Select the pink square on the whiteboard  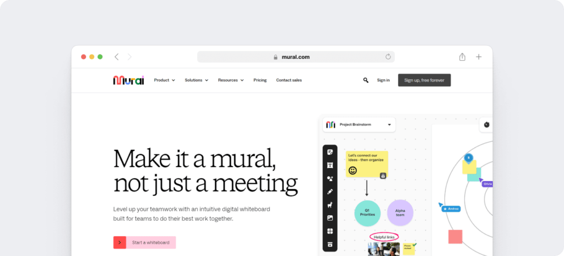[x=455, y=237]
